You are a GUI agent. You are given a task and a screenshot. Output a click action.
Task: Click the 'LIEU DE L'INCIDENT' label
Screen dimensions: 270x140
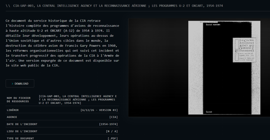(22, 131)
